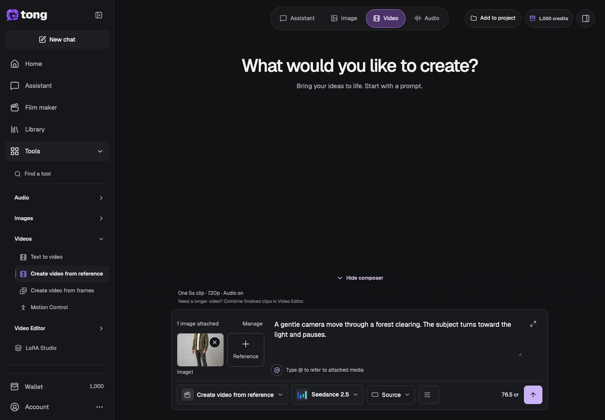Viewport: 605px width, 420px height.
Task: Open the Motion Control tool
Action: 62,307
